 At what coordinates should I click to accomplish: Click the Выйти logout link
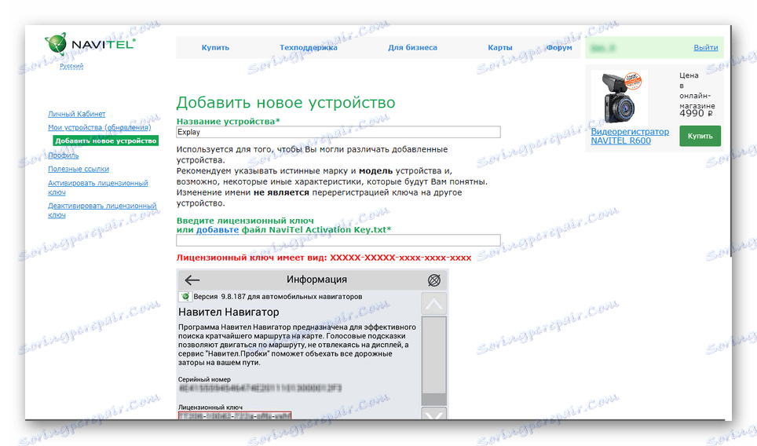(705, 48)
